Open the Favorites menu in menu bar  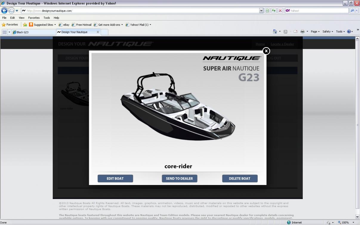tap(34, 18)
